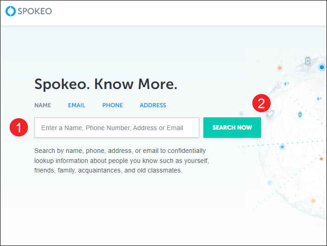Click the "Spokeo. Know More." heading
Viewport: 327px width, 246px height.
(x=106, y=84)
